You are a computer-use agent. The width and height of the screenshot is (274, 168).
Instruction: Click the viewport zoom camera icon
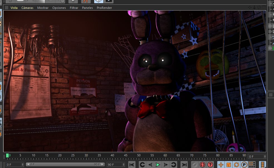tap(255, 7)
